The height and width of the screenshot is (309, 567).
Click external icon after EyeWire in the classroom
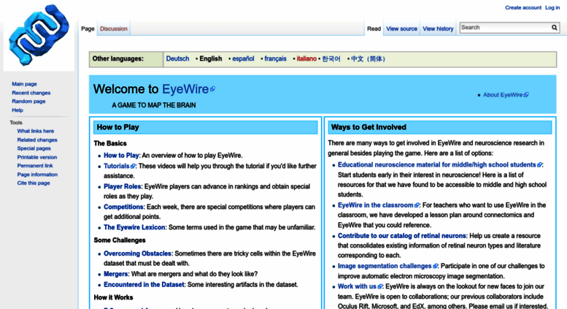point(417,205)
